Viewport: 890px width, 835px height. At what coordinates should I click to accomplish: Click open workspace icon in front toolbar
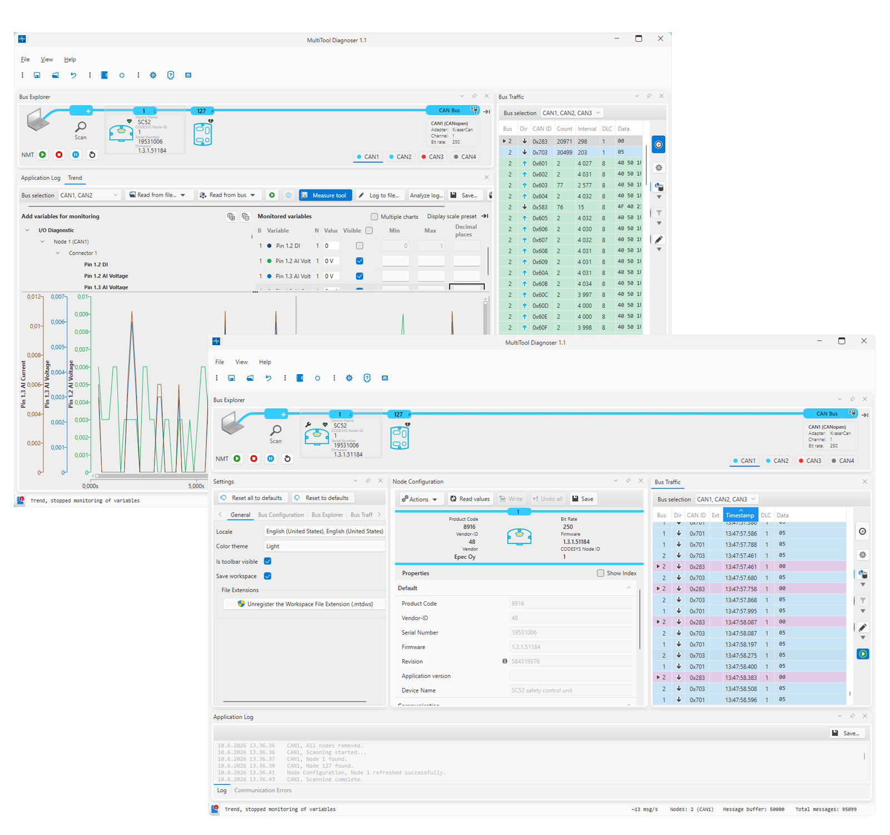[250, 378]
